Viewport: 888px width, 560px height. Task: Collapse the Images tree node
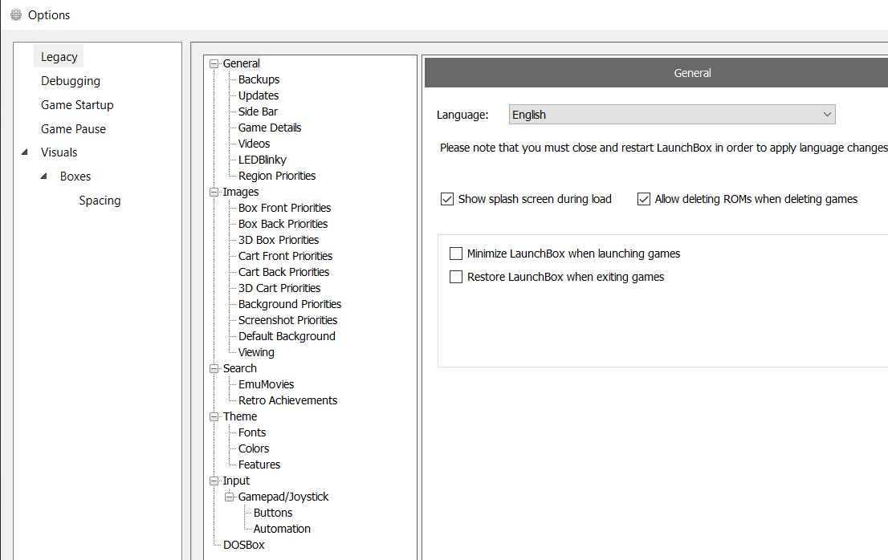[x=214, y=193]
